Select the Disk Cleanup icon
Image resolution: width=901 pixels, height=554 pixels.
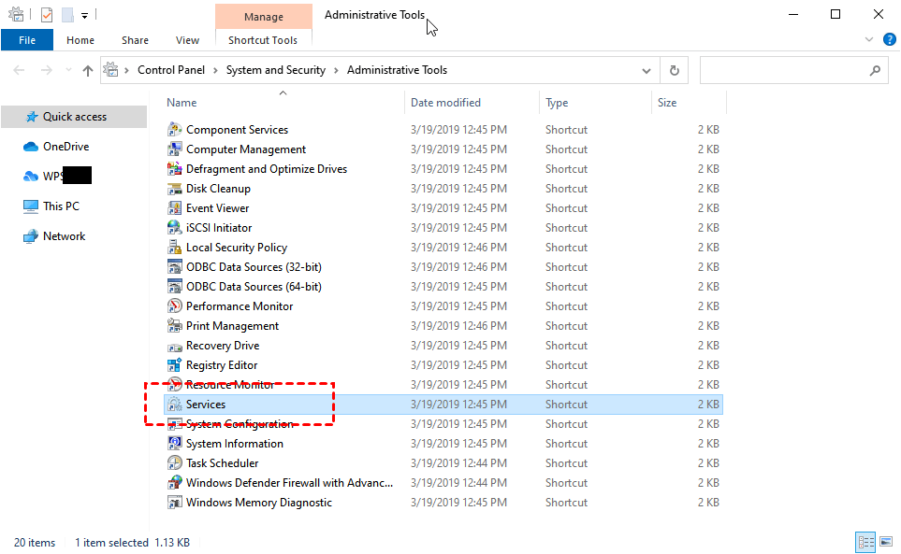[x=174, y=189]
